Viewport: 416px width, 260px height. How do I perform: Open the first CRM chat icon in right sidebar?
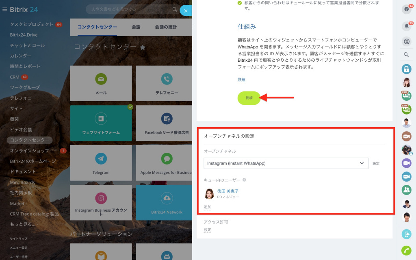pyautogui.click(x=406, y=96)
